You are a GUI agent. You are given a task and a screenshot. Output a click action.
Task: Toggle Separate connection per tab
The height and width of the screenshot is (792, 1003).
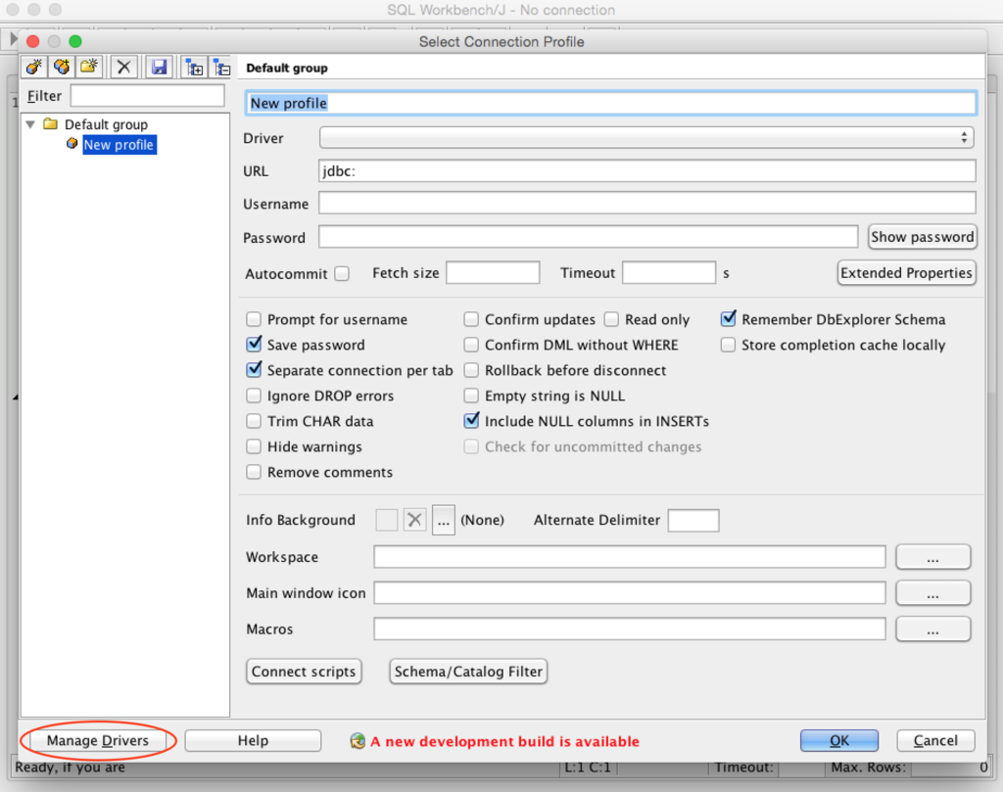(254, 370)
